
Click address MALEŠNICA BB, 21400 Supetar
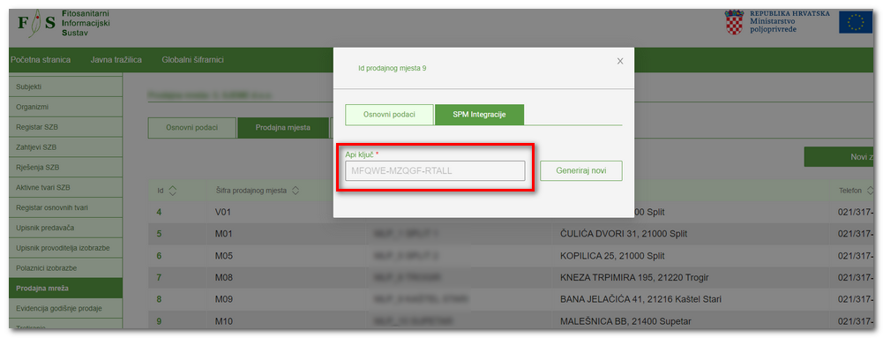click(625, 321)
